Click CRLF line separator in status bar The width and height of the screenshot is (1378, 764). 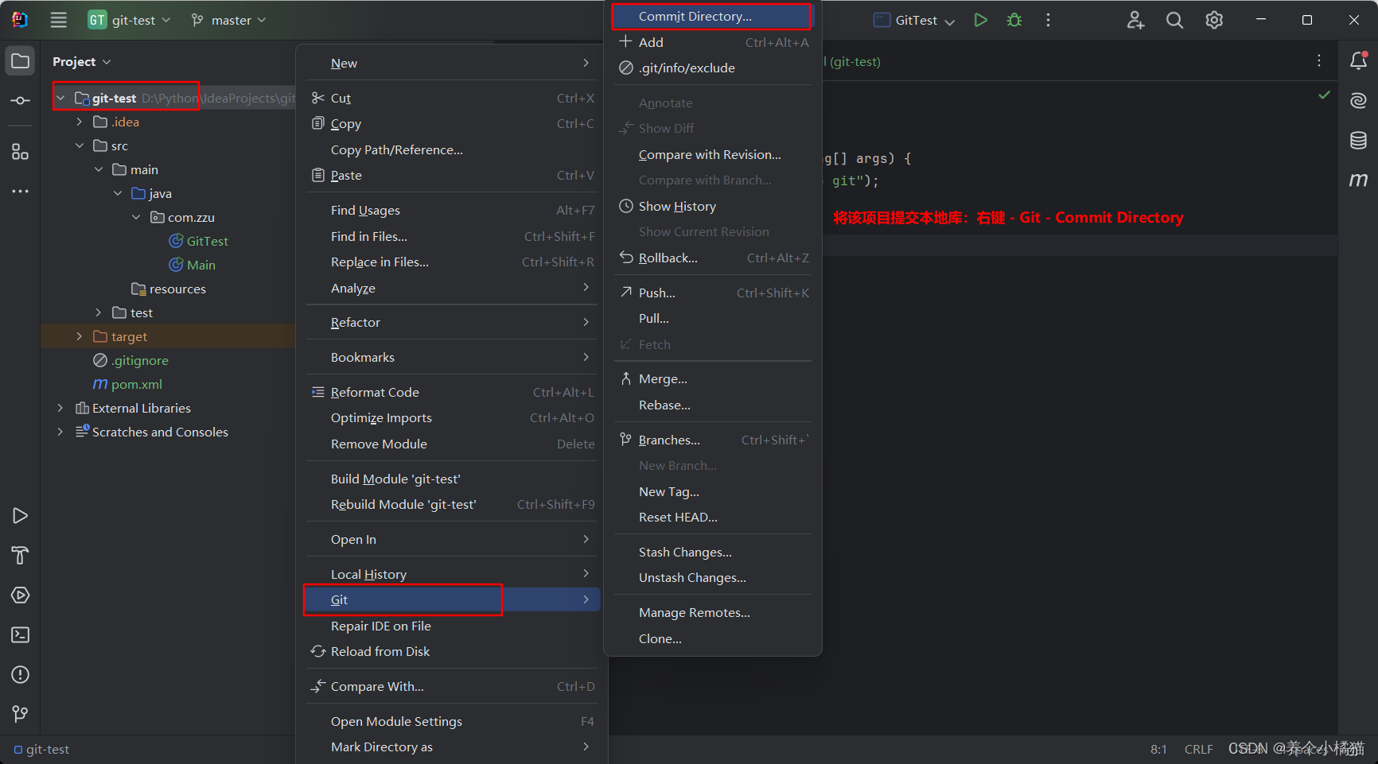[x=1198, y=749]
